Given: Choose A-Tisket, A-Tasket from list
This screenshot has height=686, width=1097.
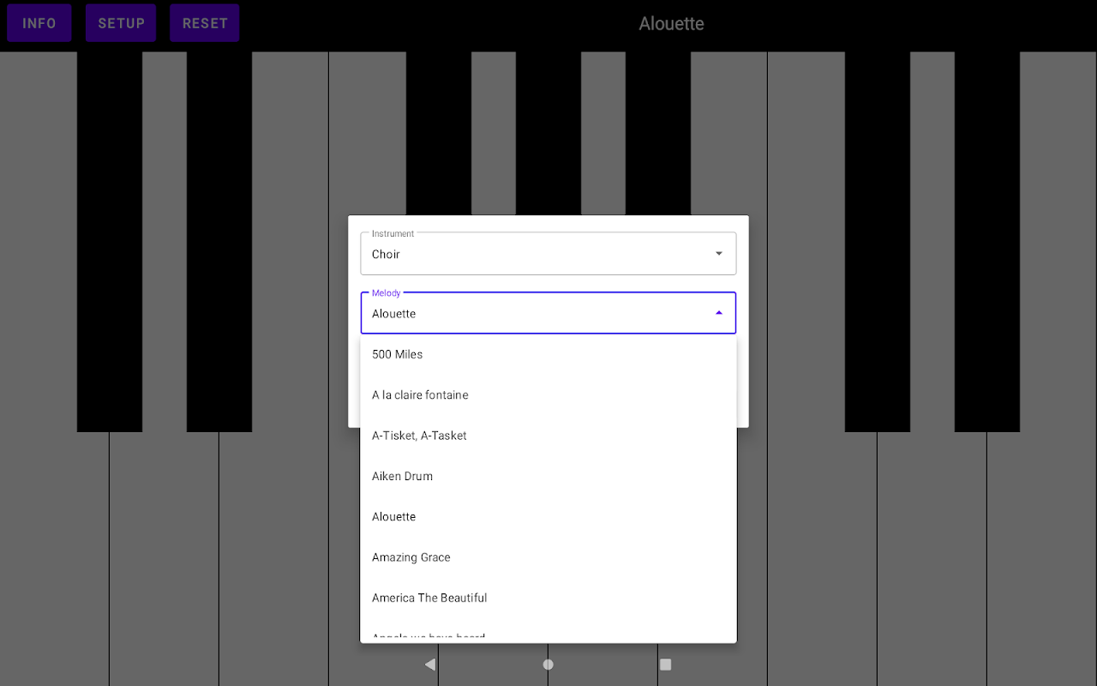Looking at the screenshot, I should [x=548, y=436].
